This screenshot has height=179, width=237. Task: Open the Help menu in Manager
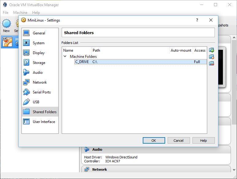click(x=36, y=12)
